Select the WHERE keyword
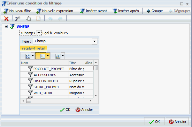The height and width of the screenshot is (127, 192). pos(23,27)
